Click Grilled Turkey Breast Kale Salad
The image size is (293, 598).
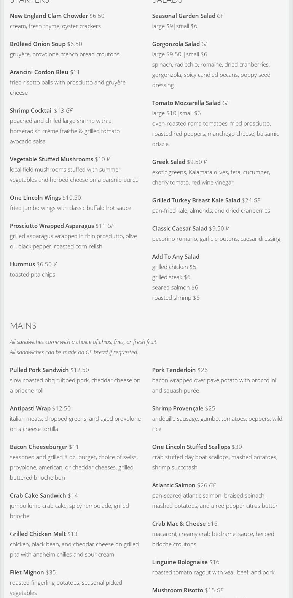(196, 200)
